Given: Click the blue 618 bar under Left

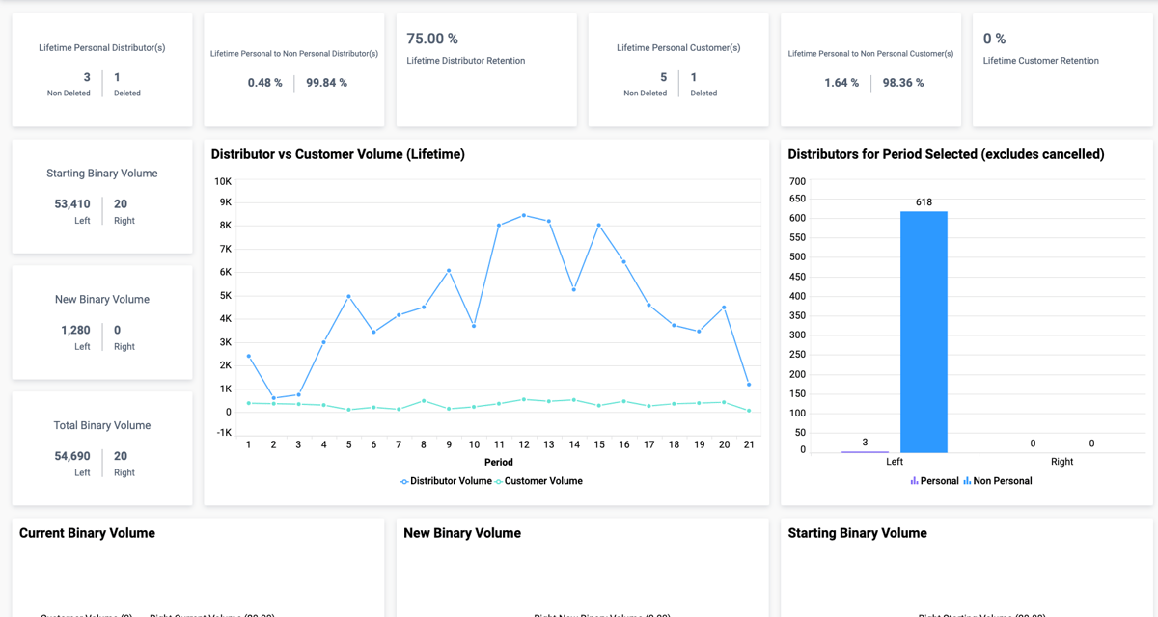Looking at the screenshot, I should click(924, 328).
